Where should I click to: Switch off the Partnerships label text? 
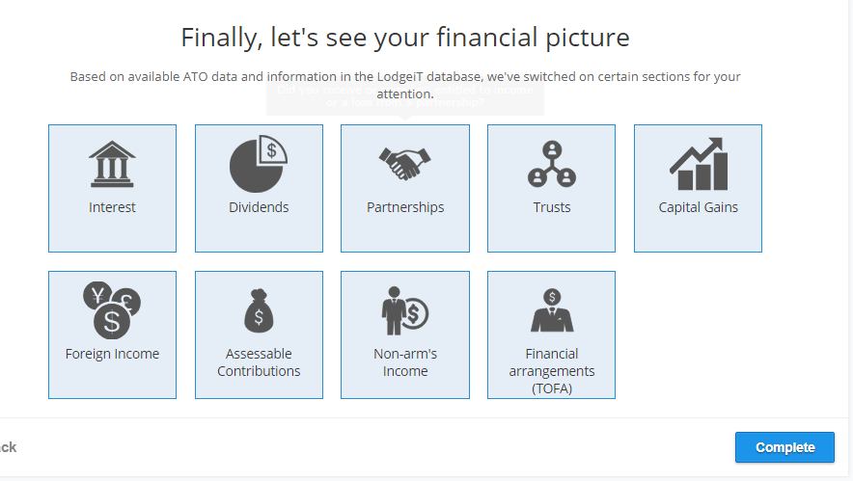404,207
